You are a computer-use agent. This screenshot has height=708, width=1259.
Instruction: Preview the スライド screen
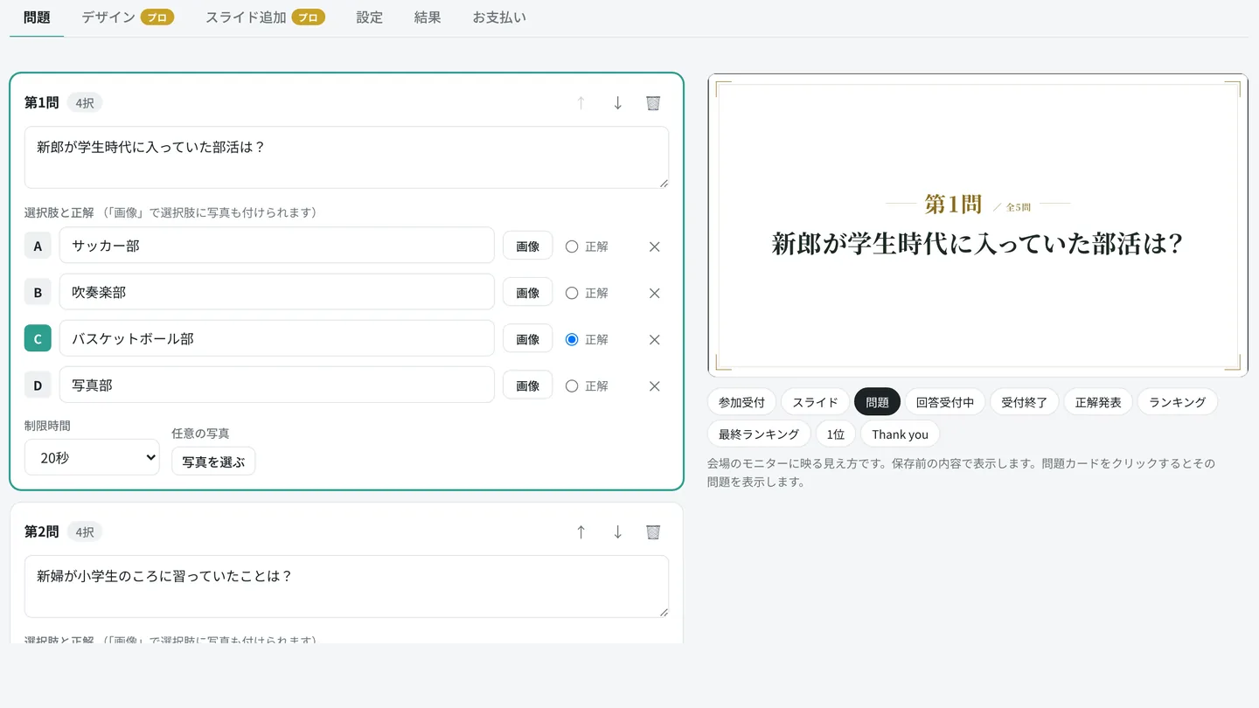click(815, 402)
